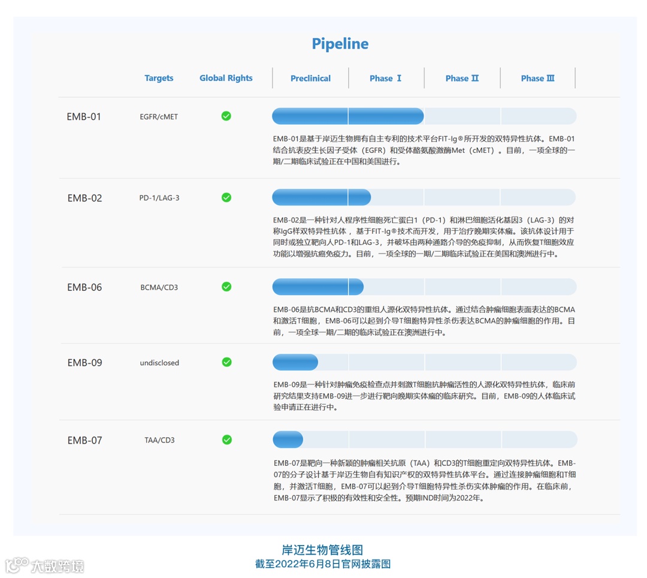Viewport: 647px width, 578px height.
Task: Click the undisclosed target label
Action: click(159, 363)
